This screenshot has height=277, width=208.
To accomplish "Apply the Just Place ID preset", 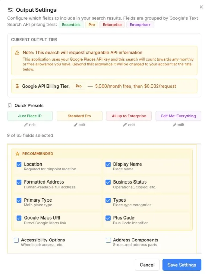I will [x=30, y=116].
